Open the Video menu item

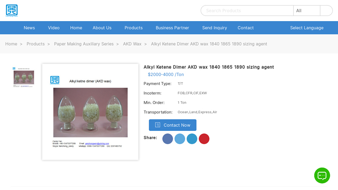[x=54, y=28]
